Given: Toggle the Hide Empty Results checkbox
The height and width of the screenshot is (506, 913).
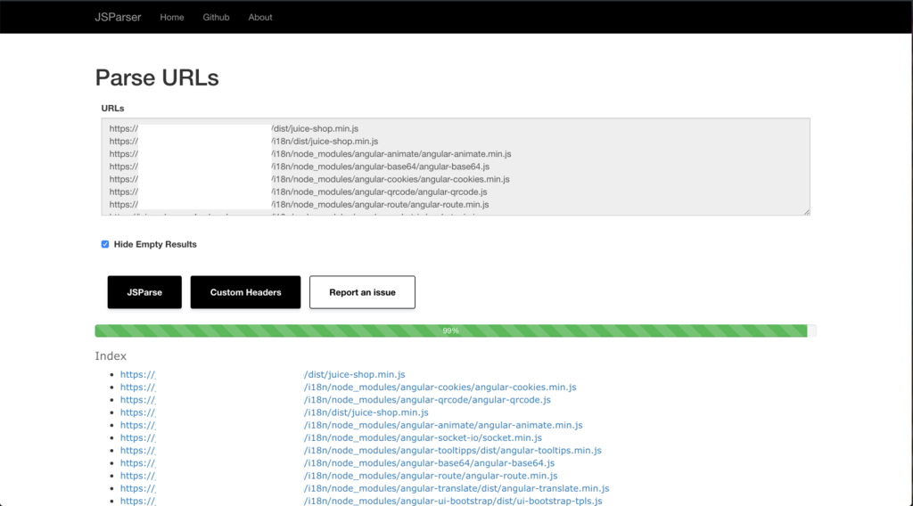Looking at the screenshot, I should point(105,244).
